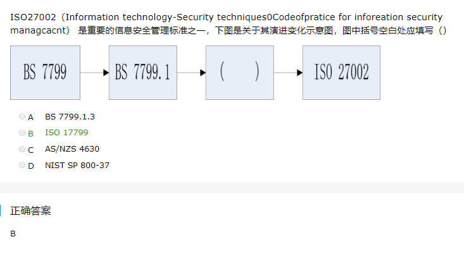Click arrow pointing to ISO 27002 box
Image resolution: width=464 pixels, height=261 pixels.
[x=288, y=73]
